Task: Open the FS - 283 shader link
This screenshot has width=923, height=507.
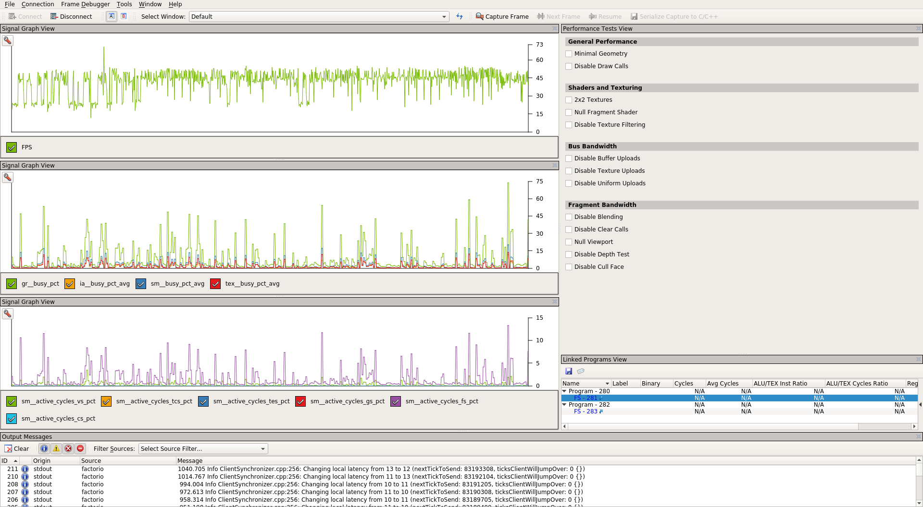Action: coord(586,411)
